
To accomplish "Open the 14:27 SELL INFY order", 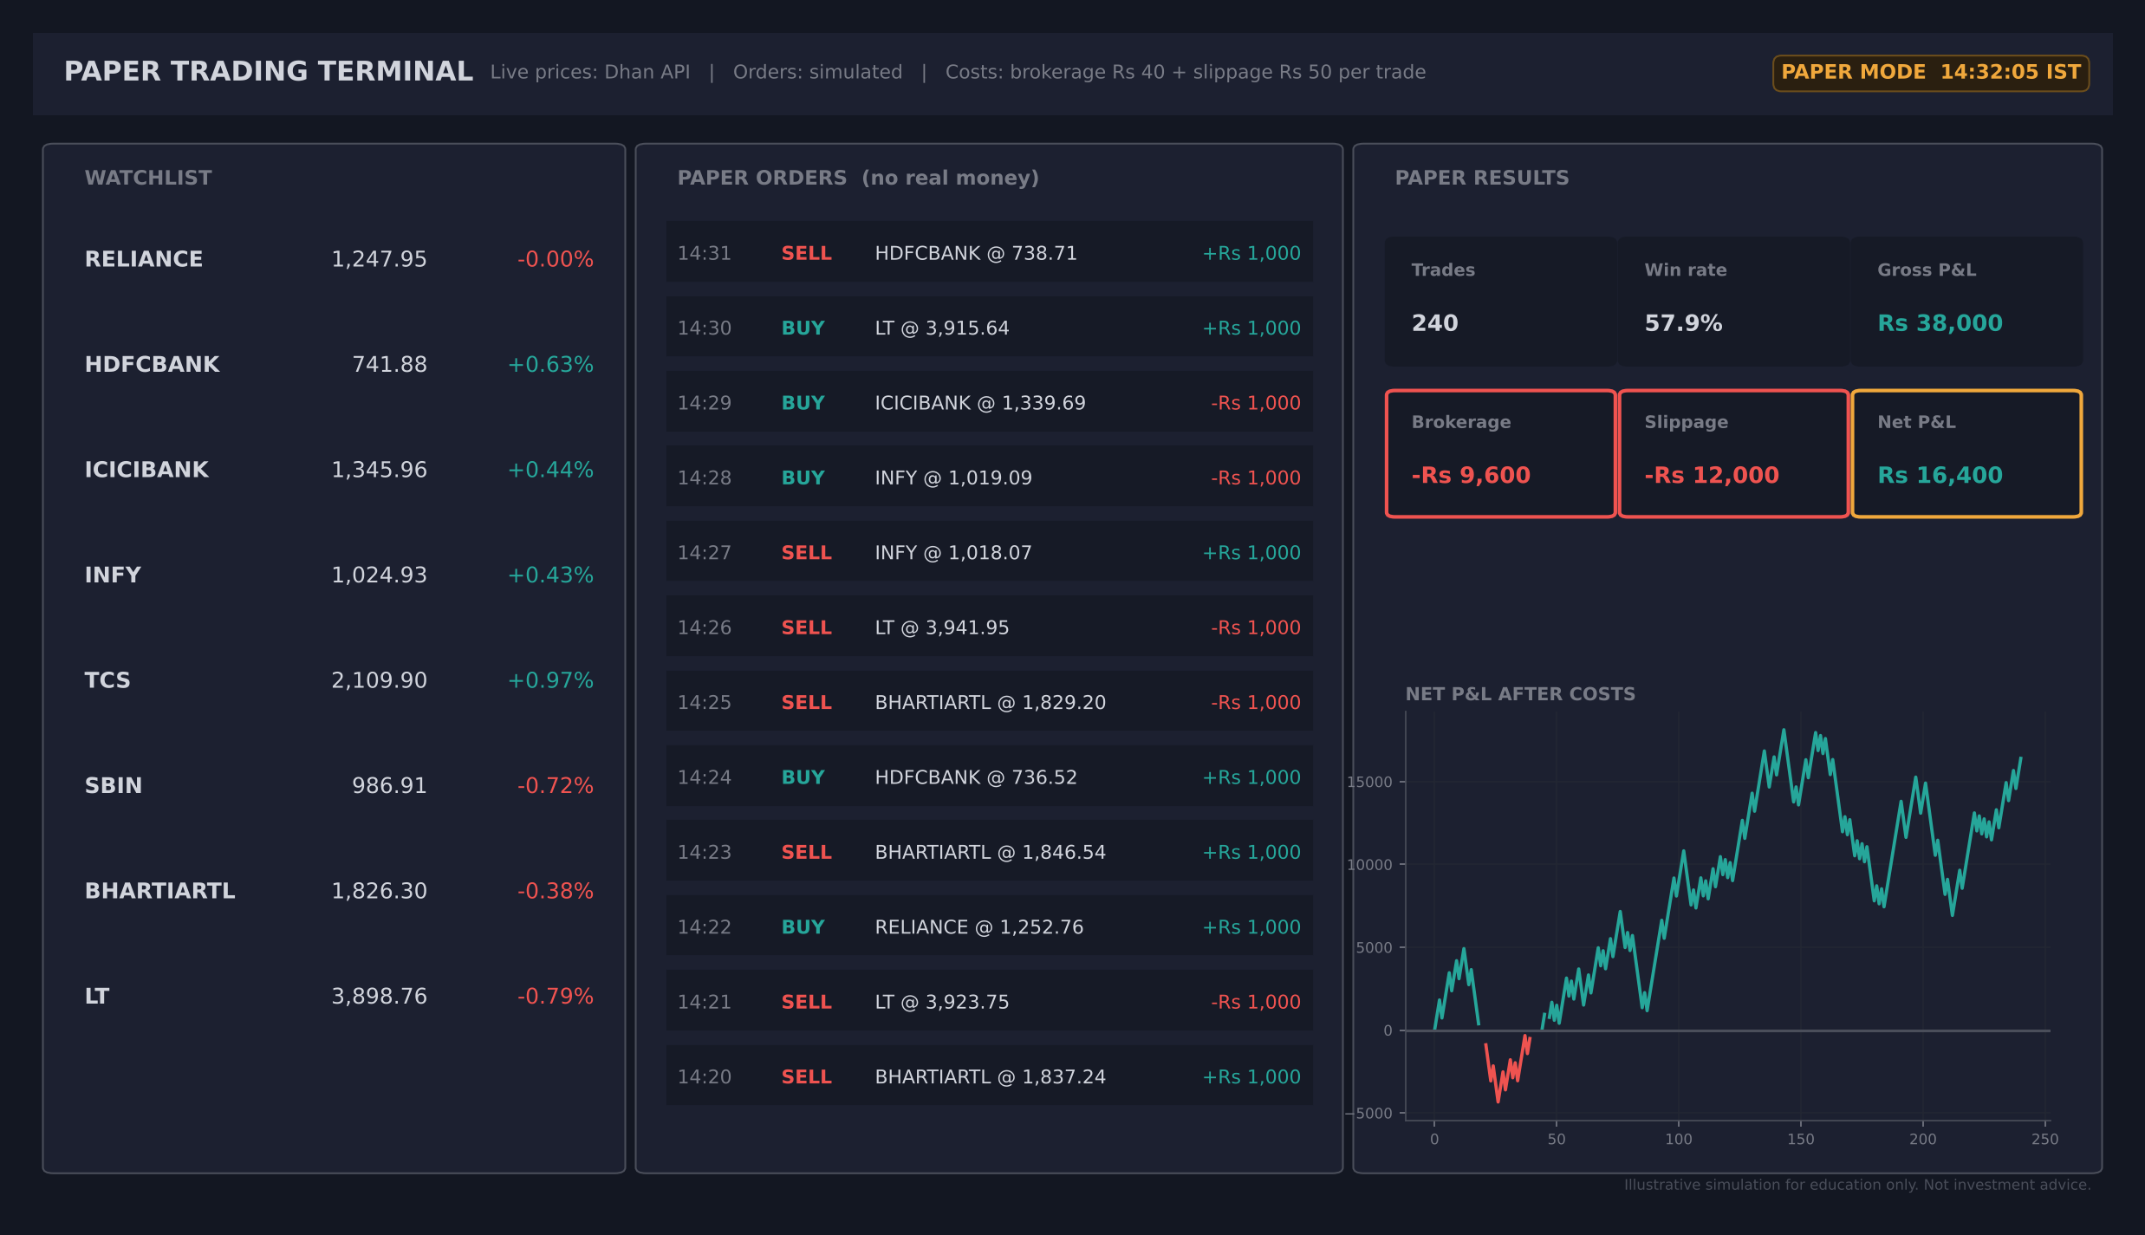I will pos(989,552).
